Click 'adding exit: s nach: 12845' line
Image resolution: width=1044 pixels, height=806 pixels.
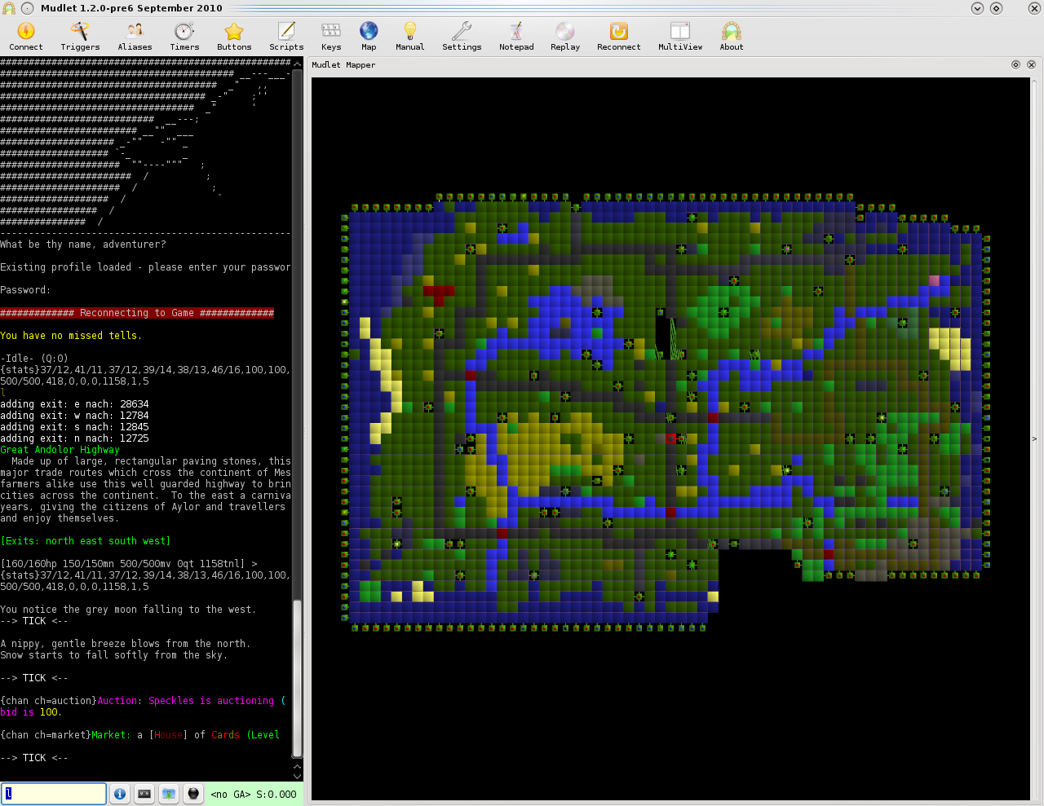coord(74,427)
